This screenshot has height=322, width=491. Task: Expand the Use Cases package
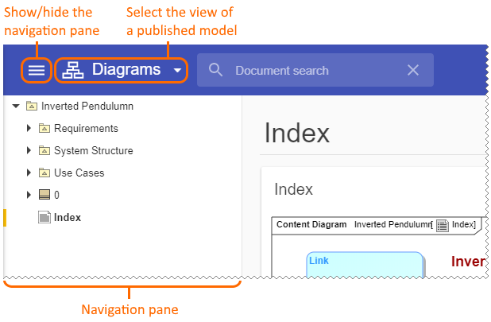(29, 173)
